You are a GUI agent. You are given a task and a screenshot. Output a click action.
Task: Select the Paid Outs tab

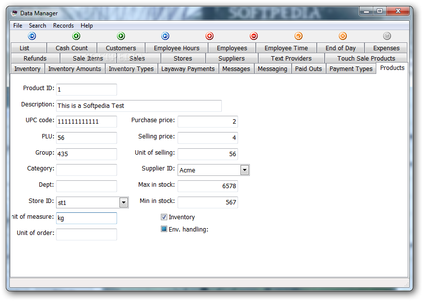308,68
